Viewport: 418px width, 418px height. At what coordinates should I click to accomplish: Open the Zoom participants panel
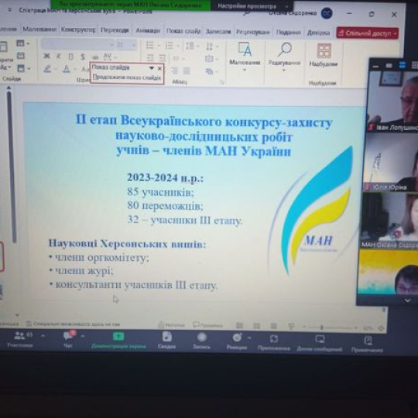point(20,339)
